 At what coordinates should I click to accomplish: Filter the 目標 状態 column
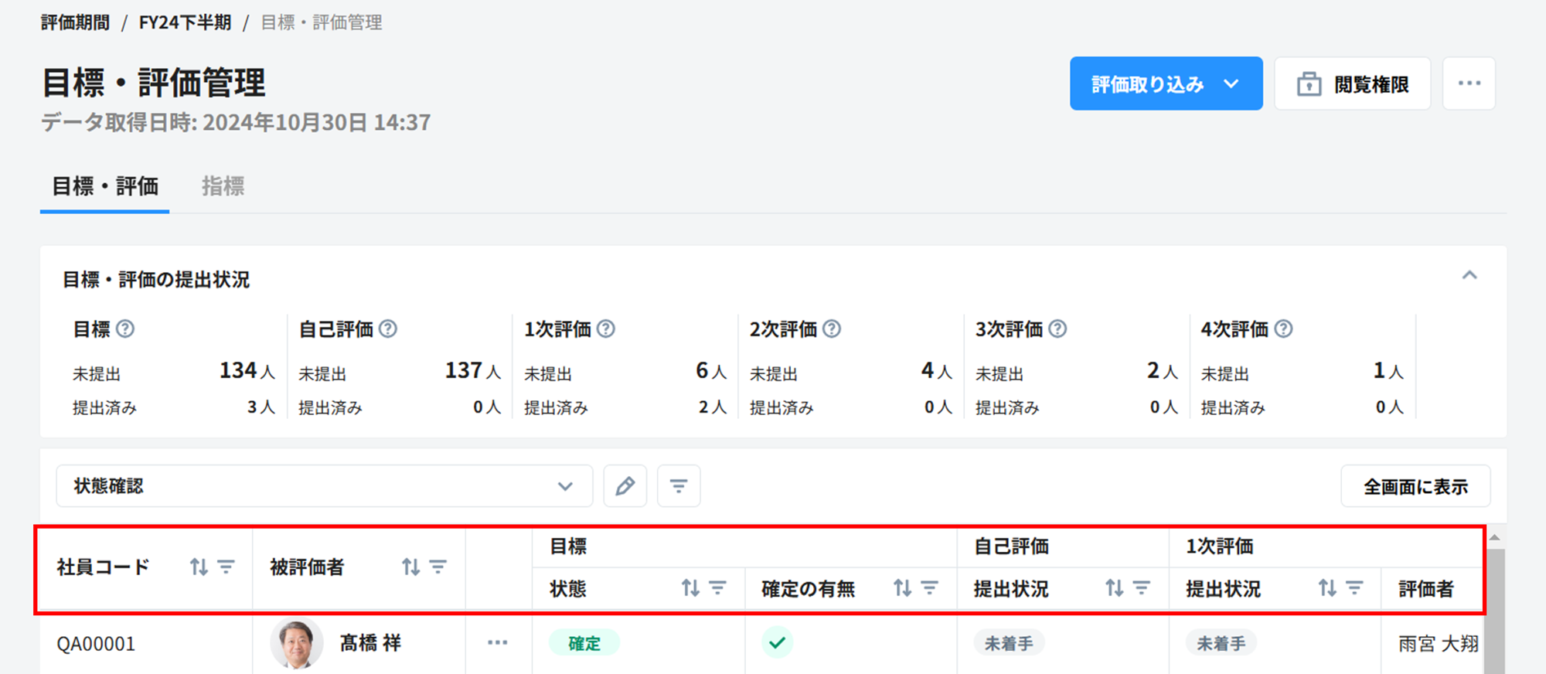pos(717,588)
